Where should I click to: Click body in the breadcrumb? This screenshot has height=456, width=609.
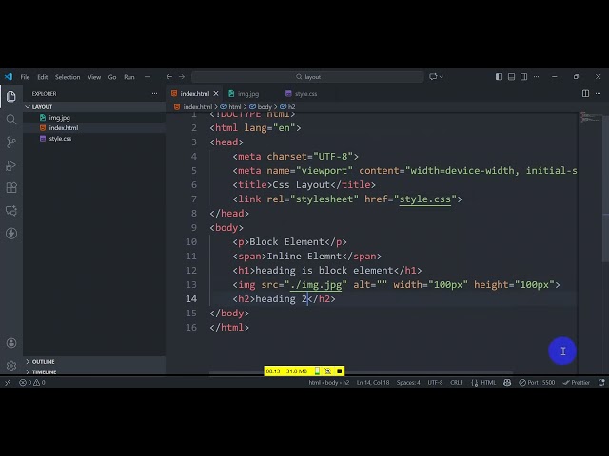click(x=265, y=107)
